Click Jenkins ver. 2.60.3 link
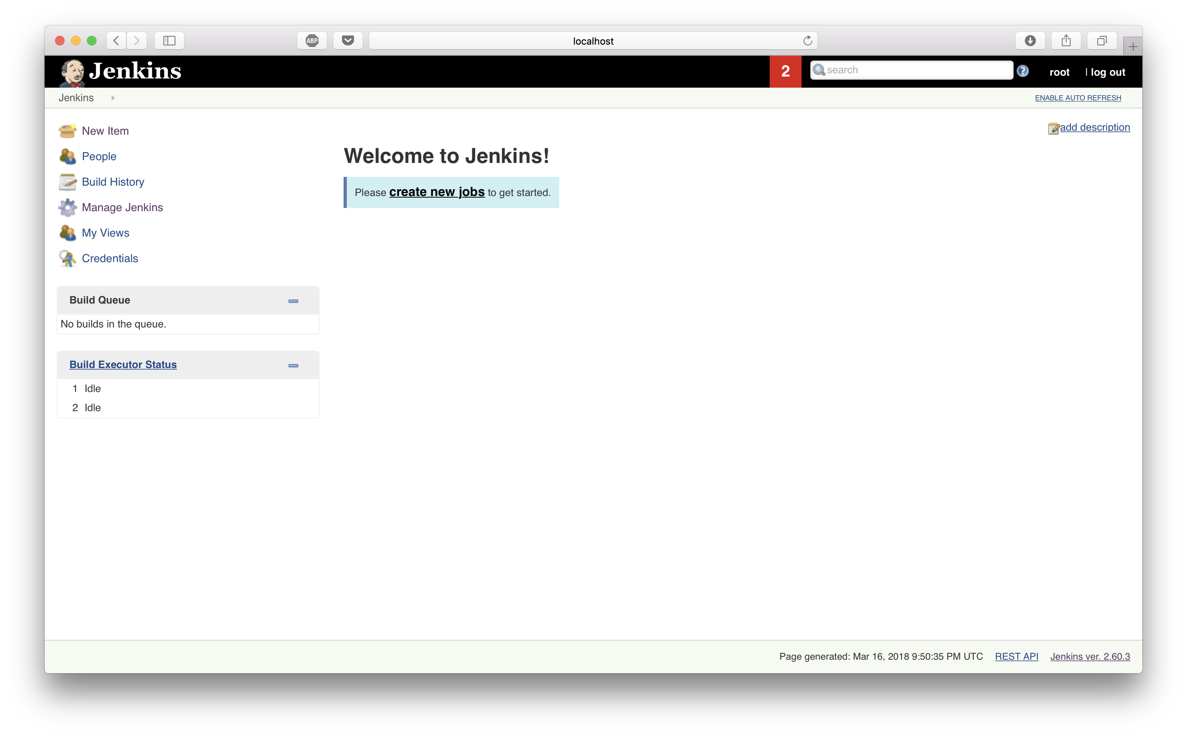 tap(1090, 657)
